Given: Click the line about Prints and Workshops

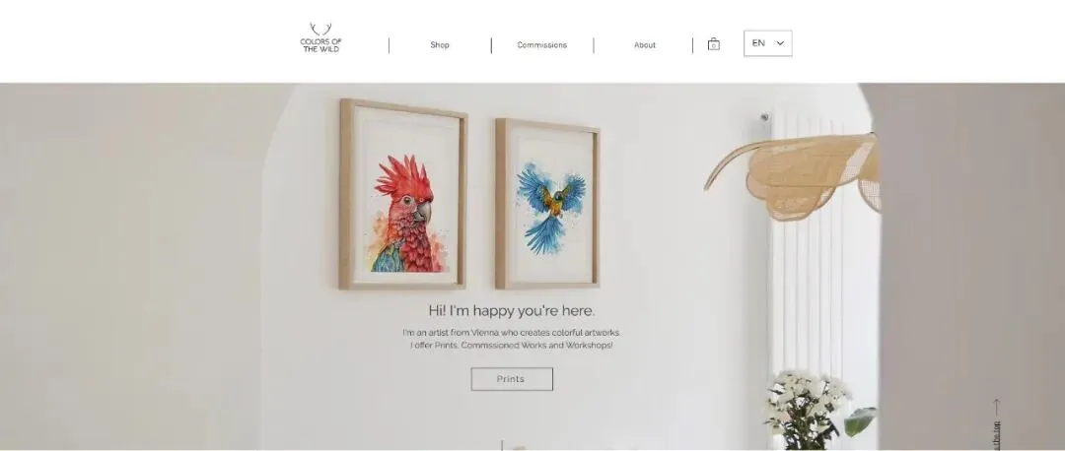Looking at the screenshot, I should [512, 346].
